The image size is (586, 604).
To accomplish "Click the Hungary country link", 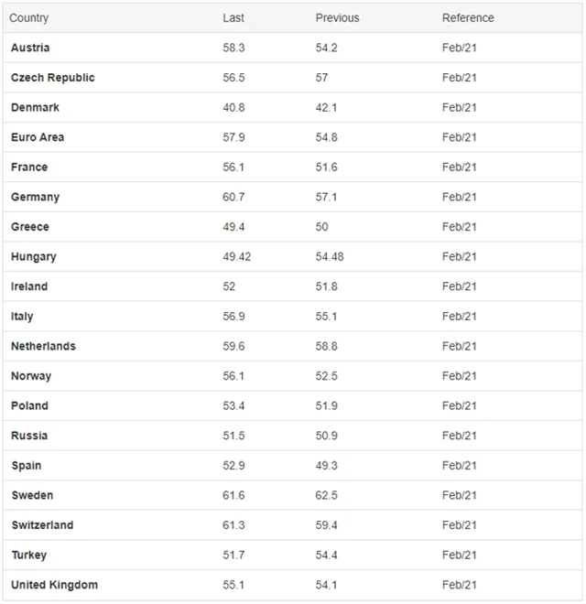I will pos(33,257).
